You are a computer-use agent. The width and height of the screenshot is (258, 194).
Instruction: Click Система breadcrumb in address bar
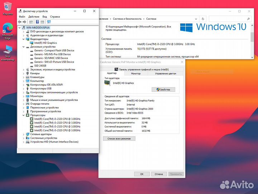pyautogui.click(x=151, y=19)
